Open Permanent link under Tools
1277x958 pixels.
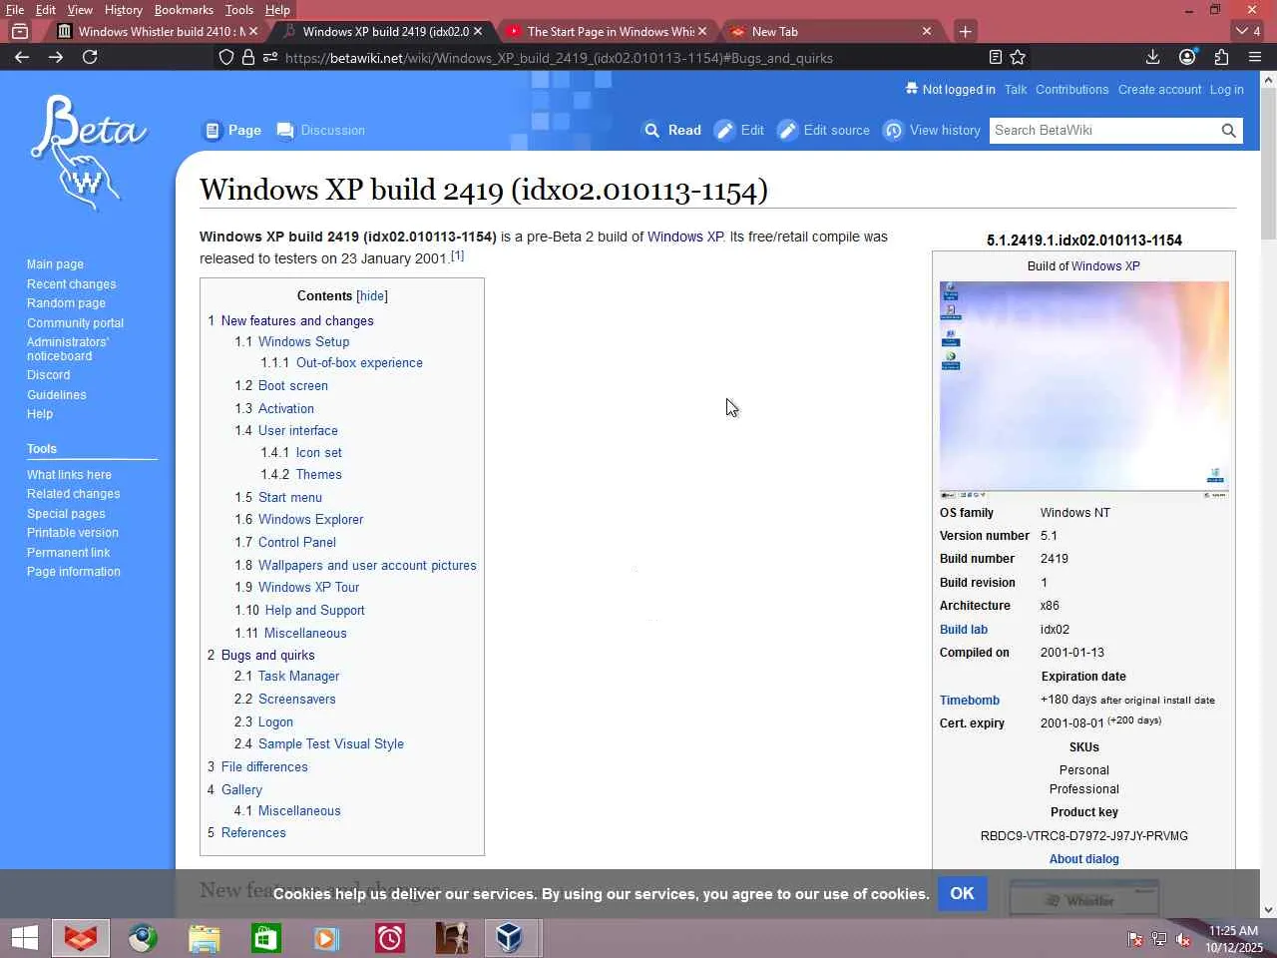(69, 553)
